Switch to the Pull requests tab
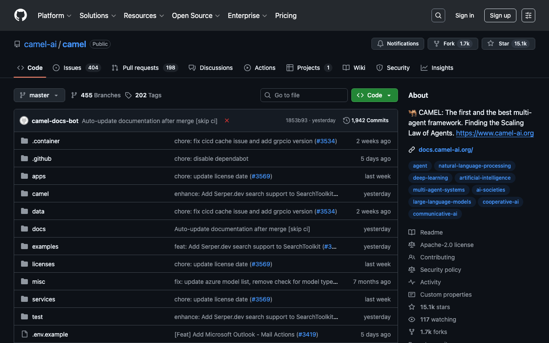Image resolution: width=549 pixels, height=343 pixels. coord(144,68)
